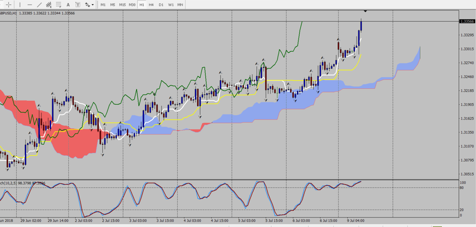The image size is (476, 227).
Task: Select the Fibonacci retracement tool
Action: [x=58, y=5]
